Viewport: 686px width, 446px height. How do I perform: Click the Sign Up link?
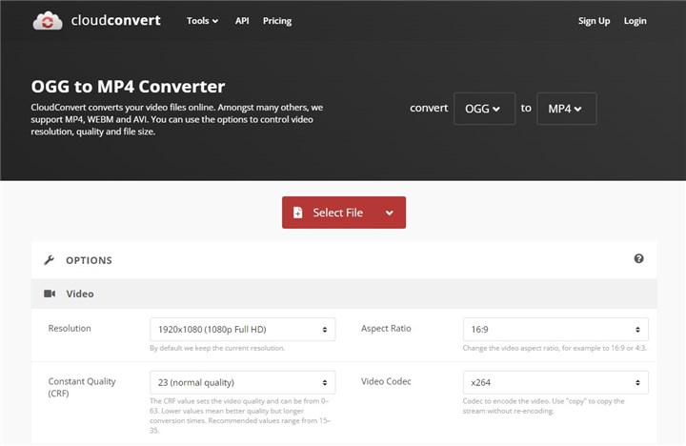tap(594, 21)
